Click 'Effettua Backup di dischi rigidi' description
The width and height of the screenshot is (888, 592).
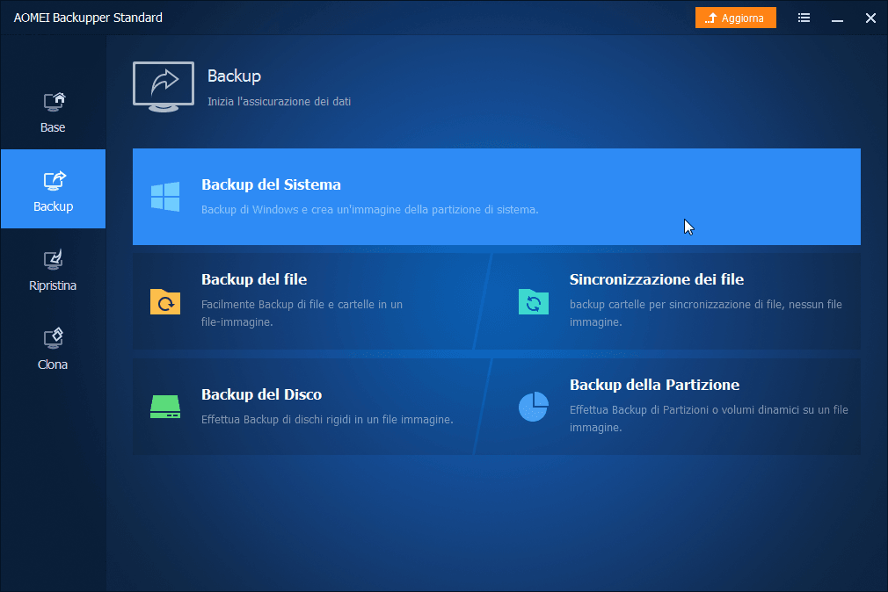[327, 419]
